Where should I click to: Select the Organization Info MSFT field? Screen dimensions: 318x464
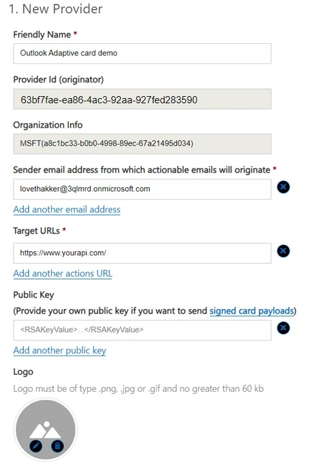coord(143,144)
